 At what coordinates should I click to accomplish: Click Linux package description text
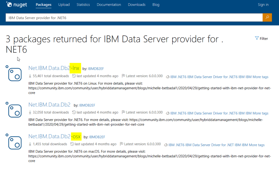(x=150, y=88)
